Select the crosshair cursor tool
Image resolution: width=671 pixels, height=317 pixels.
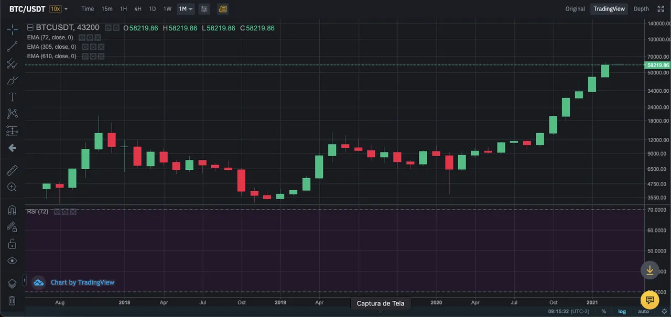coord(12,29)
